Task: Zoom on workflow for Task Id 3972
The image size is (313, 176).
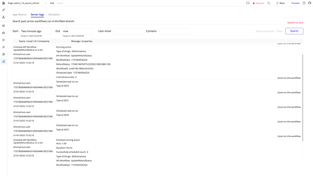Action: (289, 93)
